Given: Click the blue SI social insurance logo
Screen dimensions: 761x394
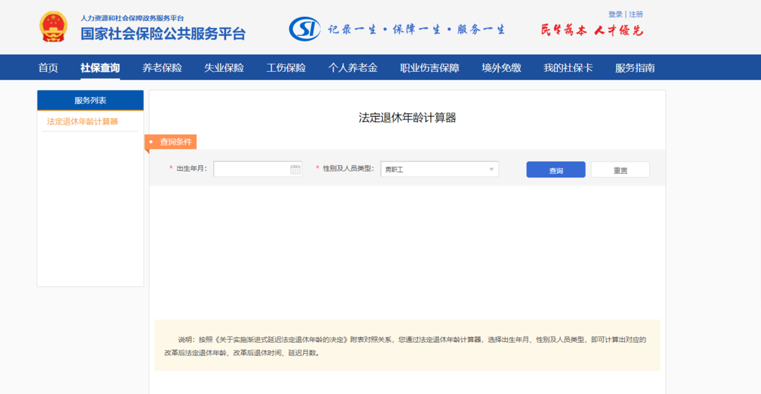Looking at the screenshot, I should (x=304, y=28).
